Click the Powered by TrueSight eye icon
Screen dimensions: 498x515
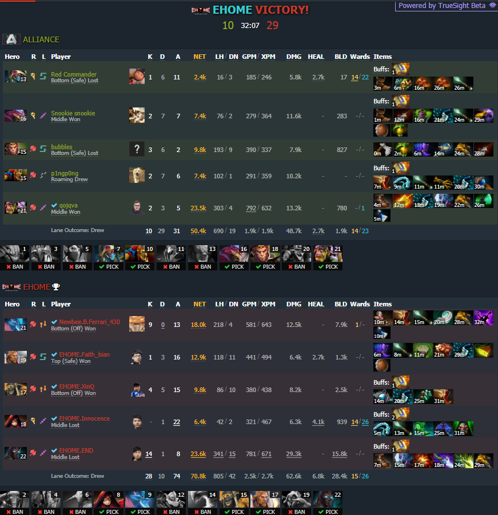(492, 5)
